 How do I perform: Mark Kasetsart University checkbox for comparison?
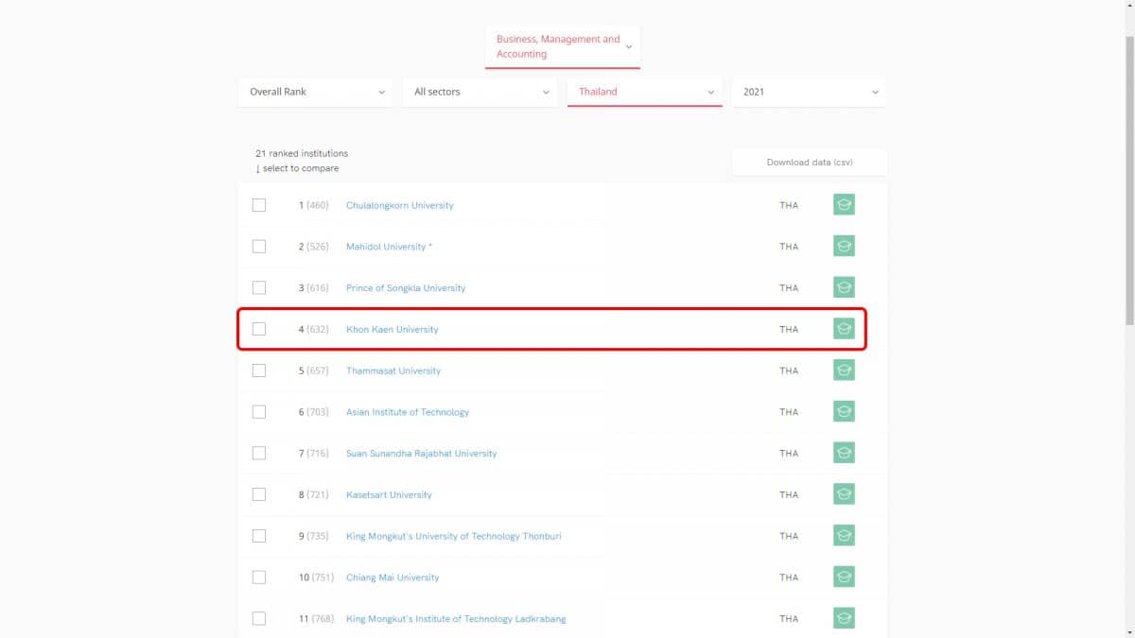[259, 494]
